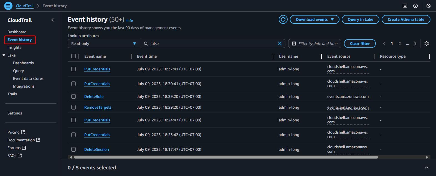Tick the select-all events checkbox
Image resolution: width=436 pixels, height=176 pixels.
pyautogui.click(x=73, y=56)
